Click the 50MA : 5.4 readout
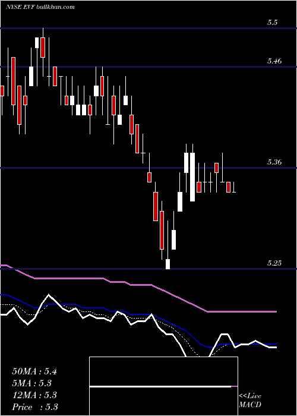The image size is (297, 416). pos(34,371)
